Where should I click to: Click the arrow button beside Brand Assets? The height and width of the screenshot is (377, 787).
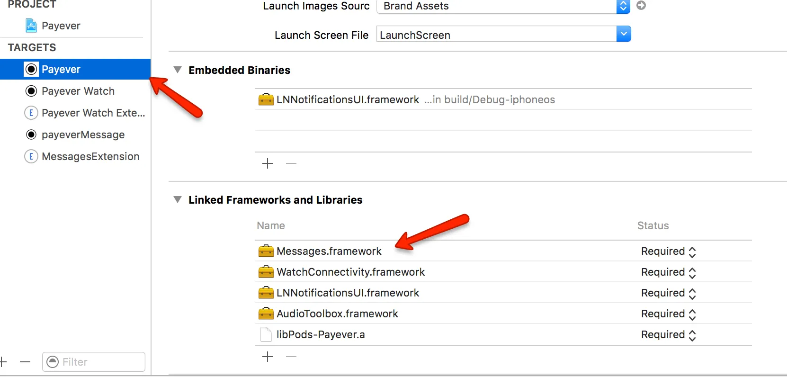641,5
